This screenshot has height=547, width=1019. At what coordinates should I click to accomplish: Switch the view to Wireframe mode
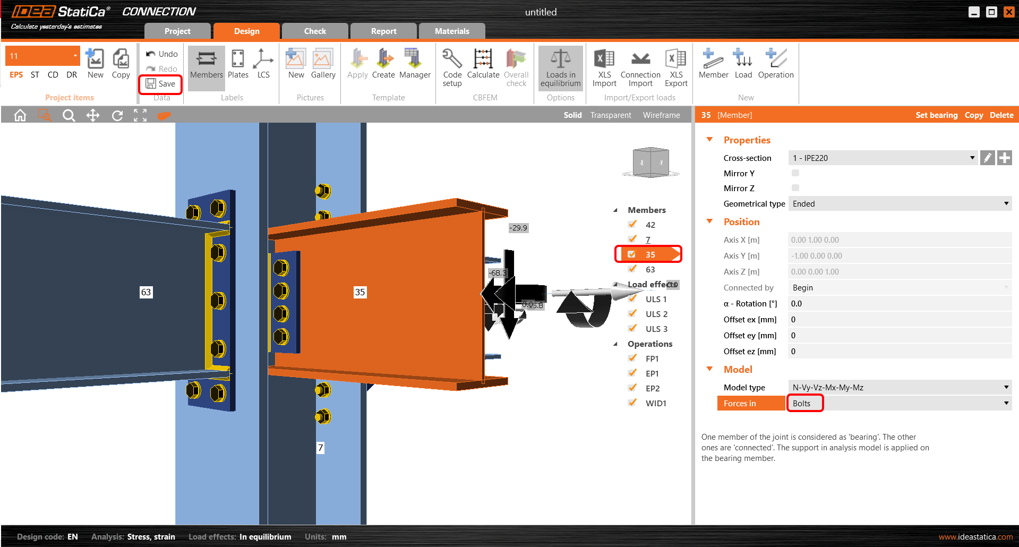tap(661, 115)
